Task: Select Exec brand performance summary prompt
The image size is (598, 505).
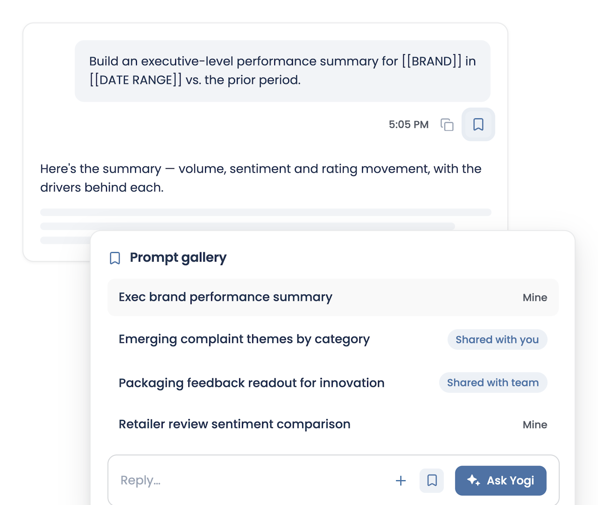Action: coord(333,297)
